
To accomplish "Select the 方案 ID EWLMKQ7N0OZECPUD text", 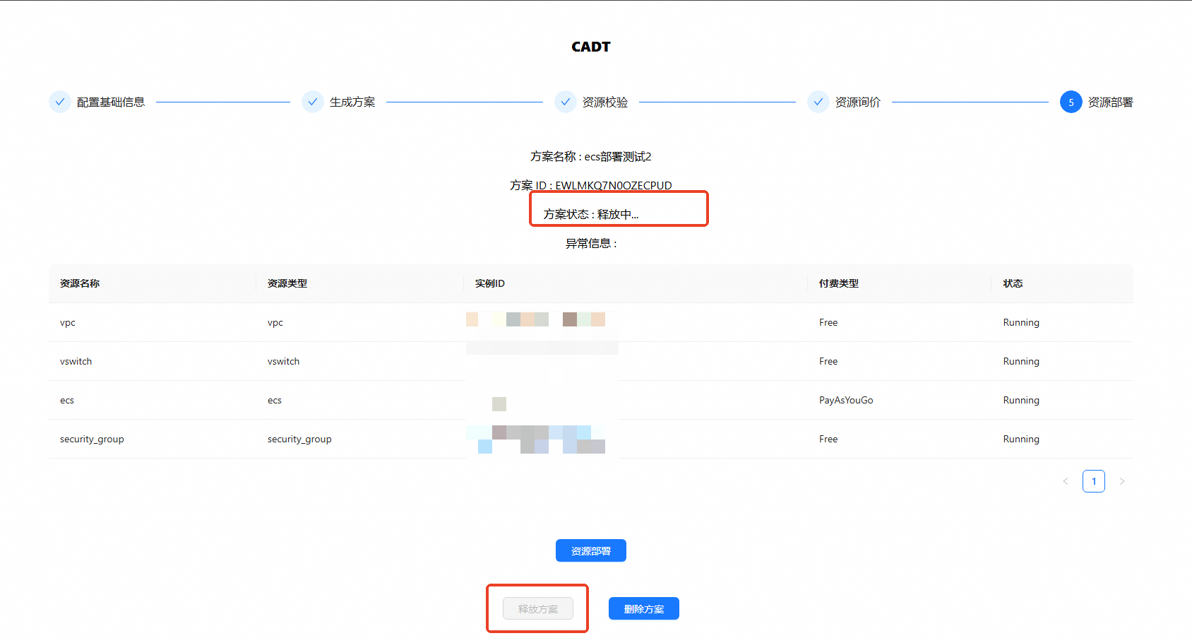I will click(x=591, y=185).
